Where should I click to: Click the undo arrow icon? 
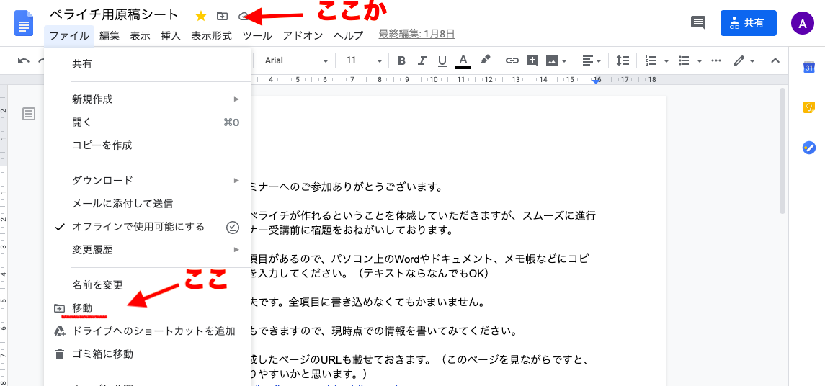pyautogui.click(x=23, y=60)
